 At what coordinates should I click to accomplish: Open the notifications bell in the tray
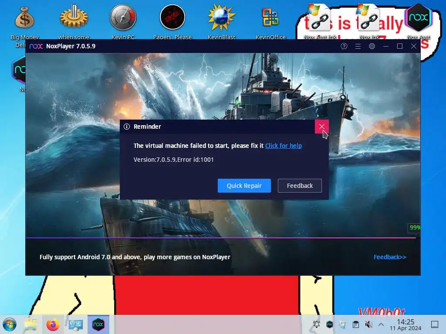click(316, 324)
